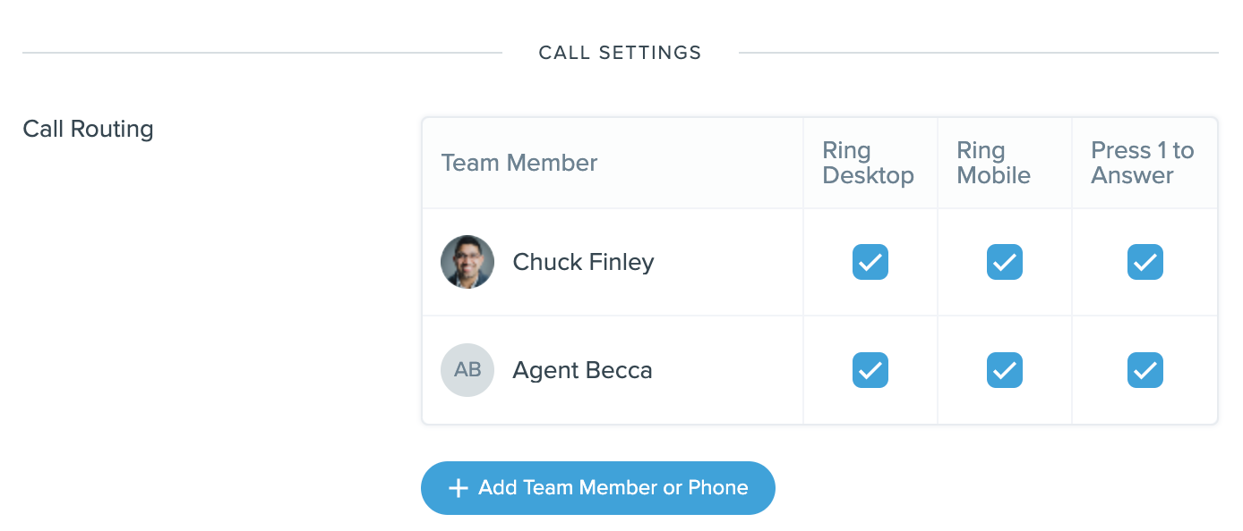Click the CALL SETTINGS section title
Image resolution: width=1243 pixels, height=531 pixels.
(620, 52)
